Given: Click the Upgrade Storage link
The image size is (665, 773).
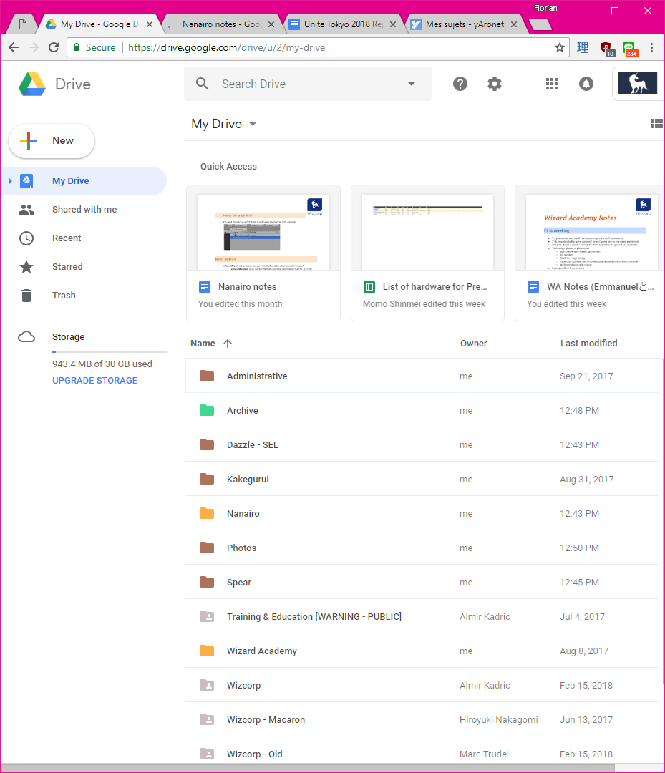Looking at the screenshot, I should (94, 381).
